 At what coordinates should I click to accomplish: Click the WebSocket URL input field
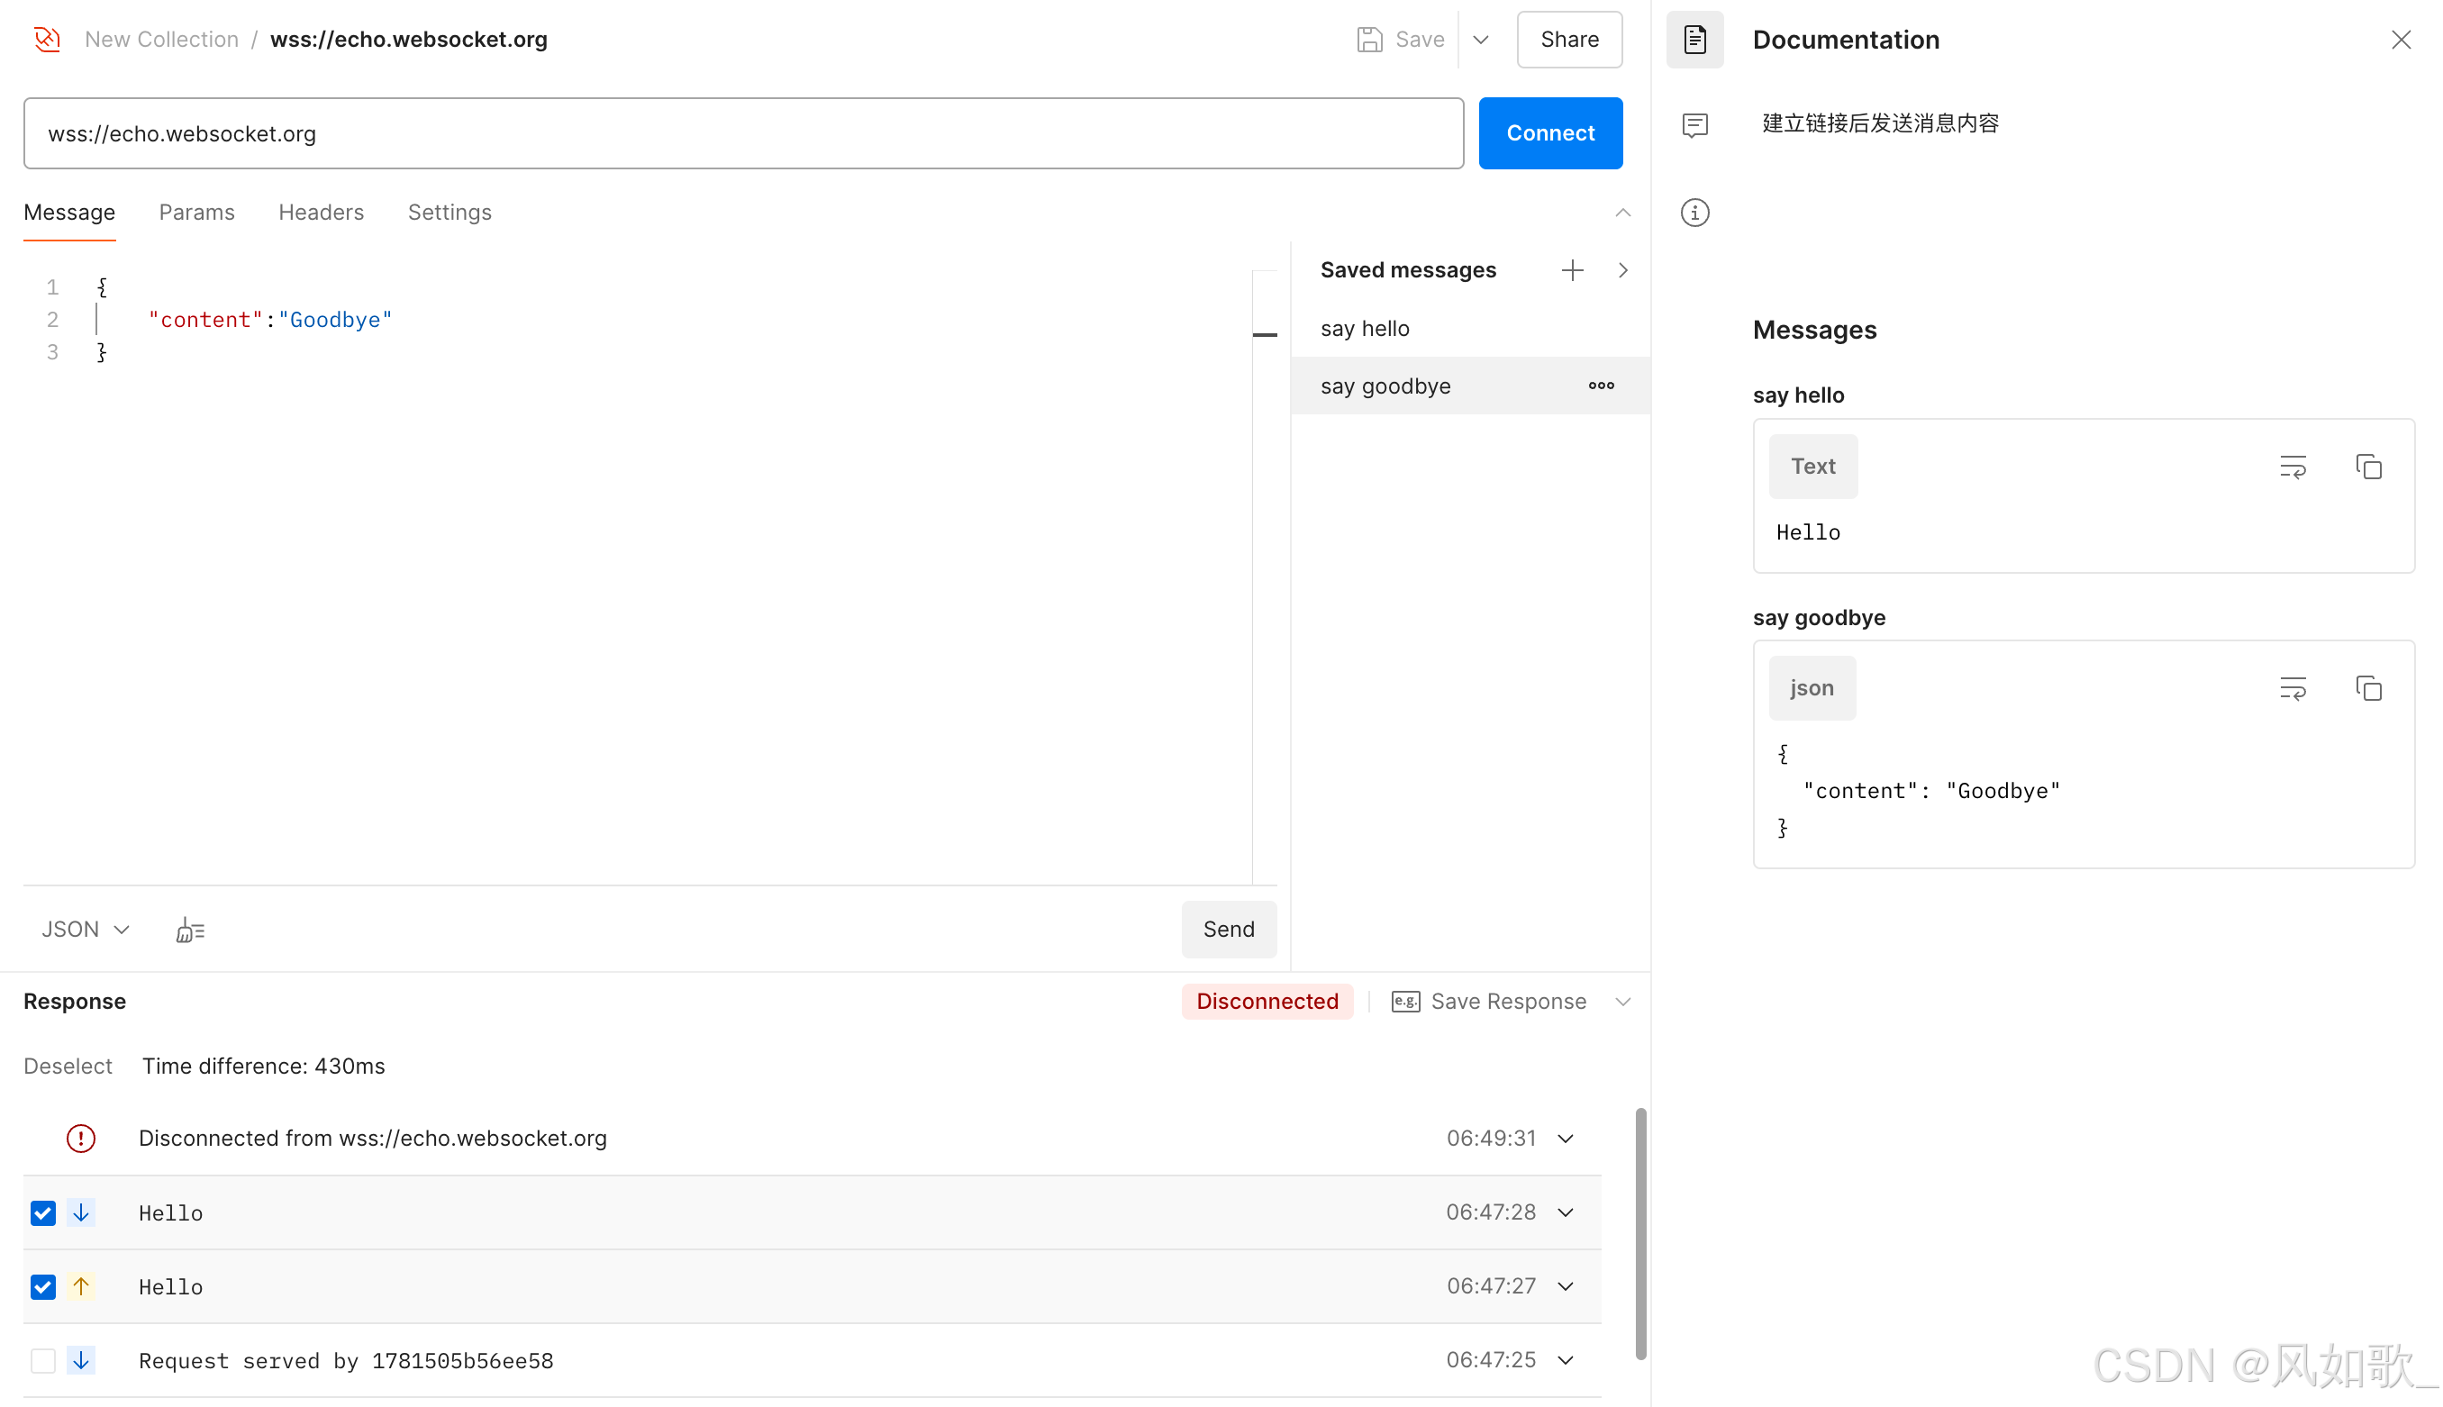click(742, 133)
